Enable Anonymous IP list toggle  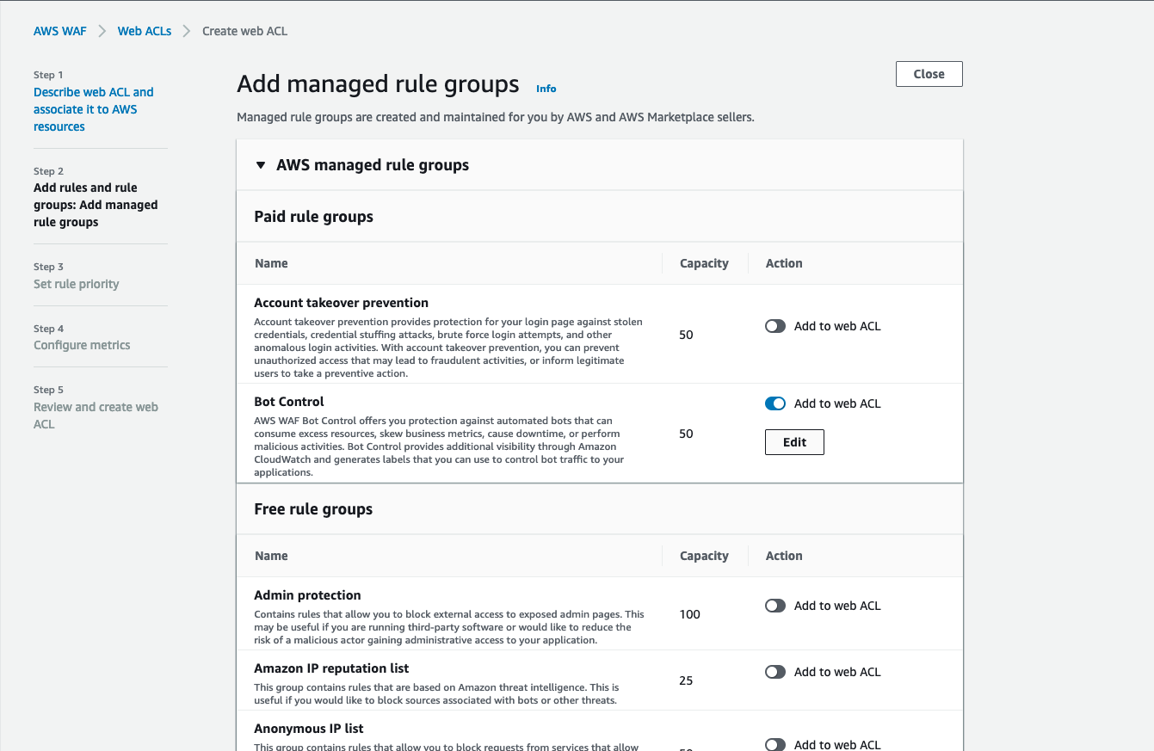775,744
